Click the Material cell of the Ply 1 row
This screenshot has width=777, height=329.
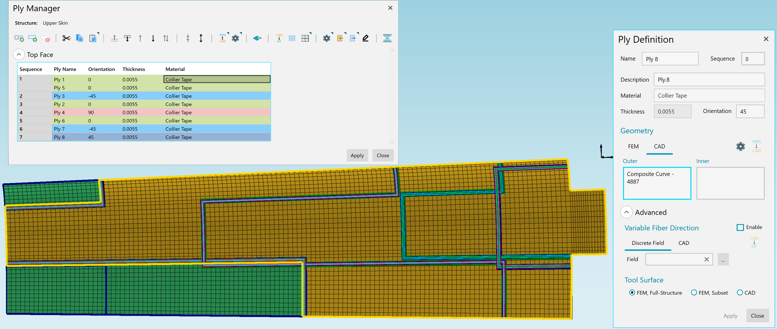click(217, 79)
